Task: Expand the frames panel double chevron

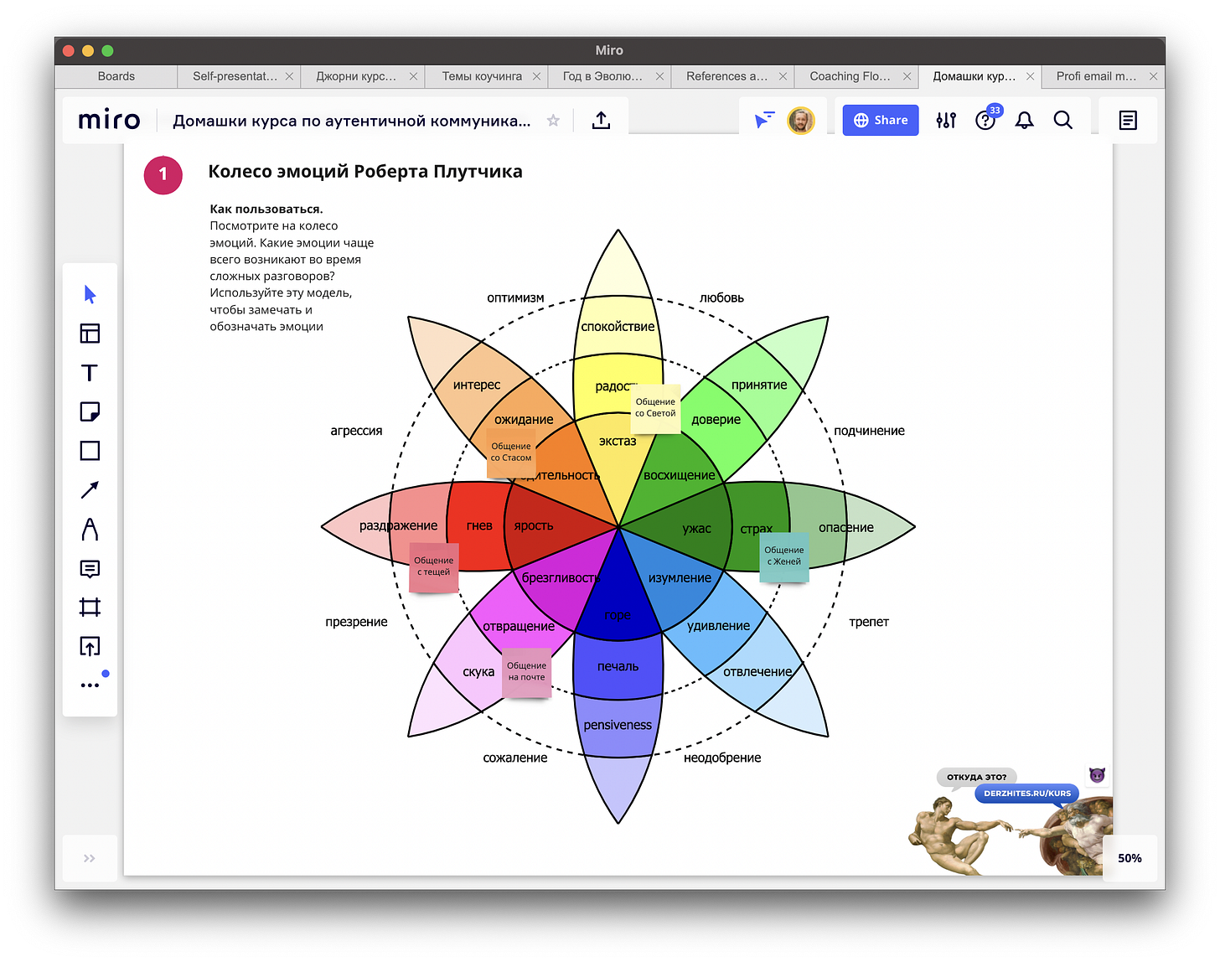Action: click(x=90, y=858)
